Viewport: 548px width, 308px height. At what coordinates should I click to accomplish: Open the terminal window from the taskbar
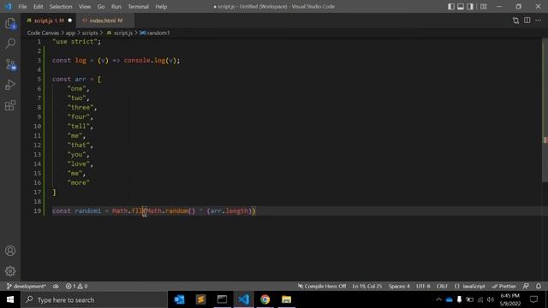pyautogui.click(x=222, y=299)
